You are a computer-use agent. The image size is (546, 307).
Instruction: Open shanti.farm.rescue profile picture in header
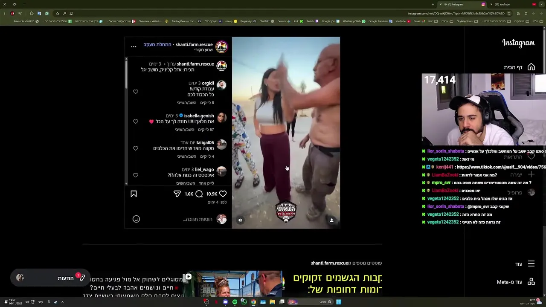(x=221, y=47)
